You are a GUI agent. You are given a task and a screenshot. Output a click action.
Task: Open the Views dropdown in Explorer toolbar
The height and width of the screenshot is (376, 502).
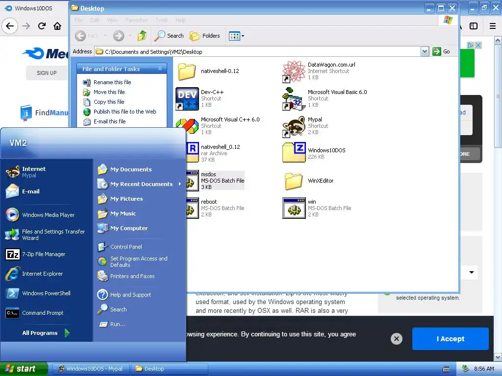click(x=237, y=36)
